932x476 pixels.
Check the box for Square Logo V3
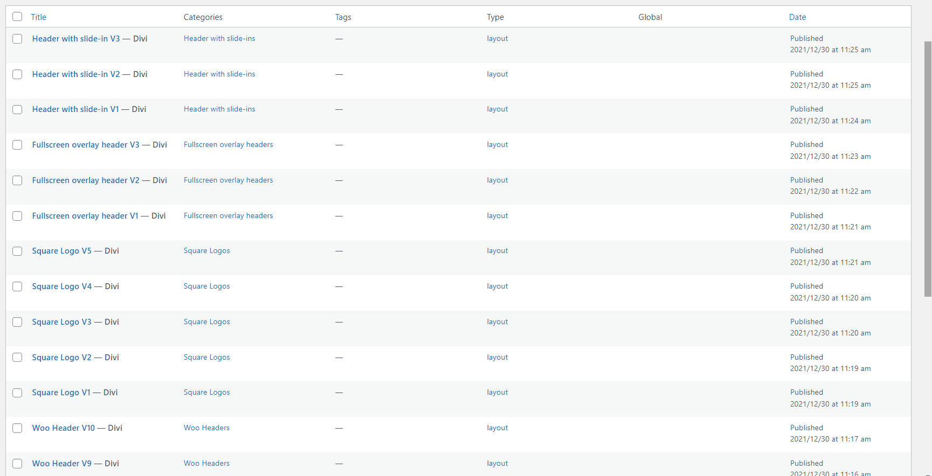[x=17, y=322]
